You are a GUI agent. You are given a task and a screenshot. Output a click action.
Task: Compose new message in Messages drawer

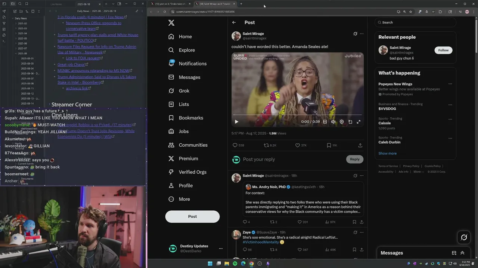[454, 253]
